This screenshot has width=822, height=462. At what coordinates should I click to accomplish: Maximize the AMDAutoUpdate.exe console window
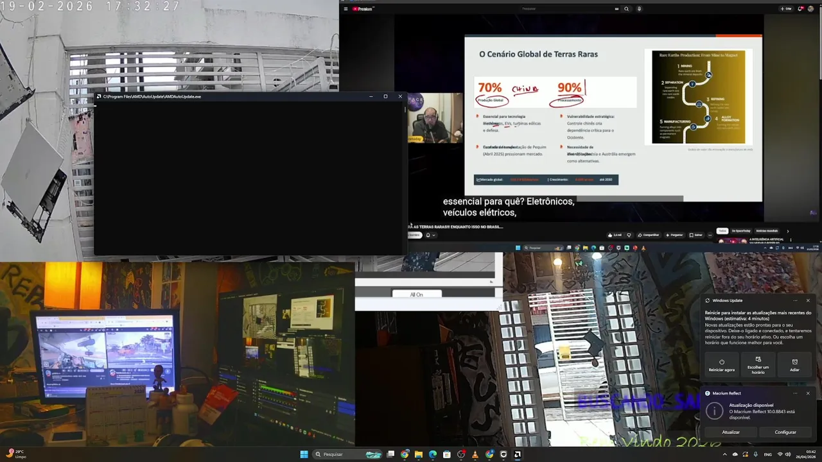[385, 96]
